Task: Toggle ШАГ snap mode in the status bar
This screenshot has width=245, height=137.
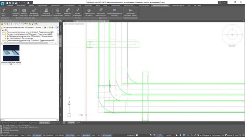Action: [x=23, y=135]
